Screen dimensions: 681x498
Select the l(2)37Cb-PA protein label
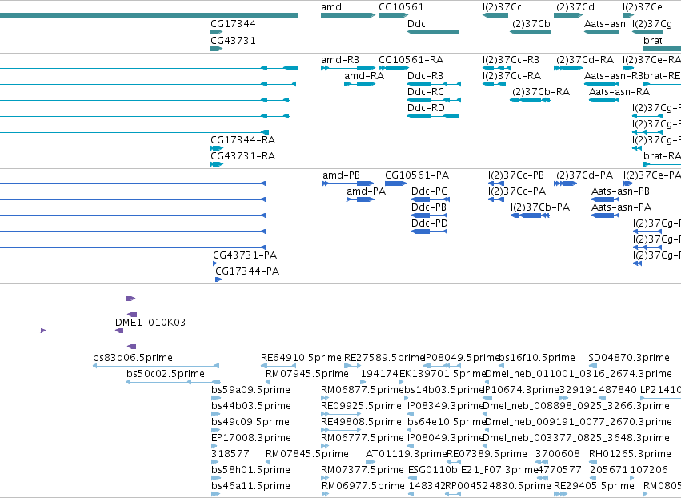(x=540, y=207)
